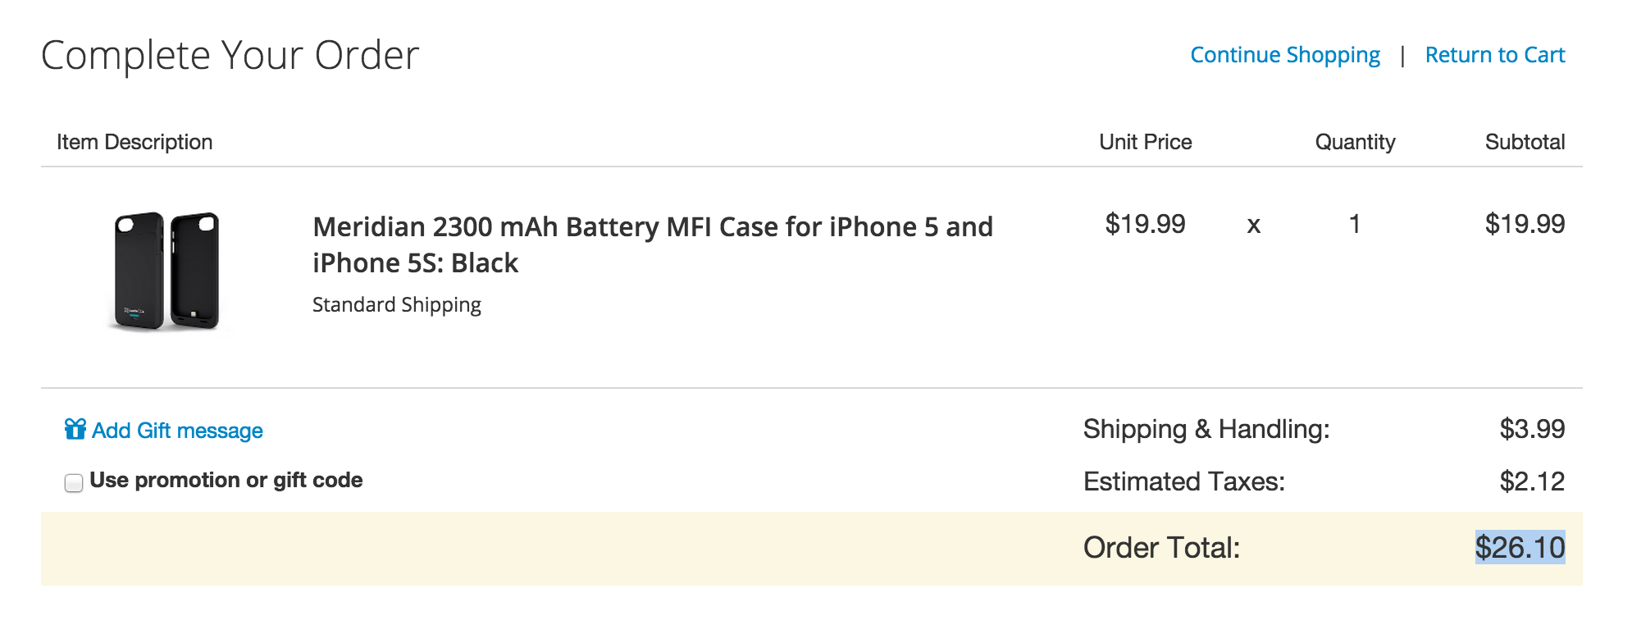Click the quantity value 1

pos(1355,224)
